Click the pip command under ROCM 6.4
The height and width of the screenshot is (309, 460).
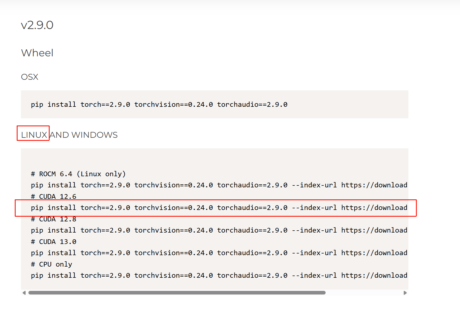point(219,185)
